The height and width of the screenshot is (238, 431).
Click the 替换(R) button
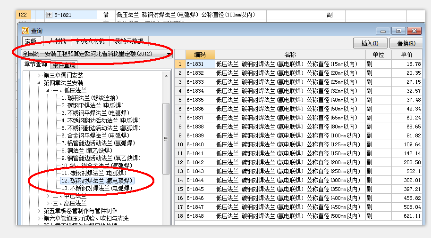[x=406, y=43]
